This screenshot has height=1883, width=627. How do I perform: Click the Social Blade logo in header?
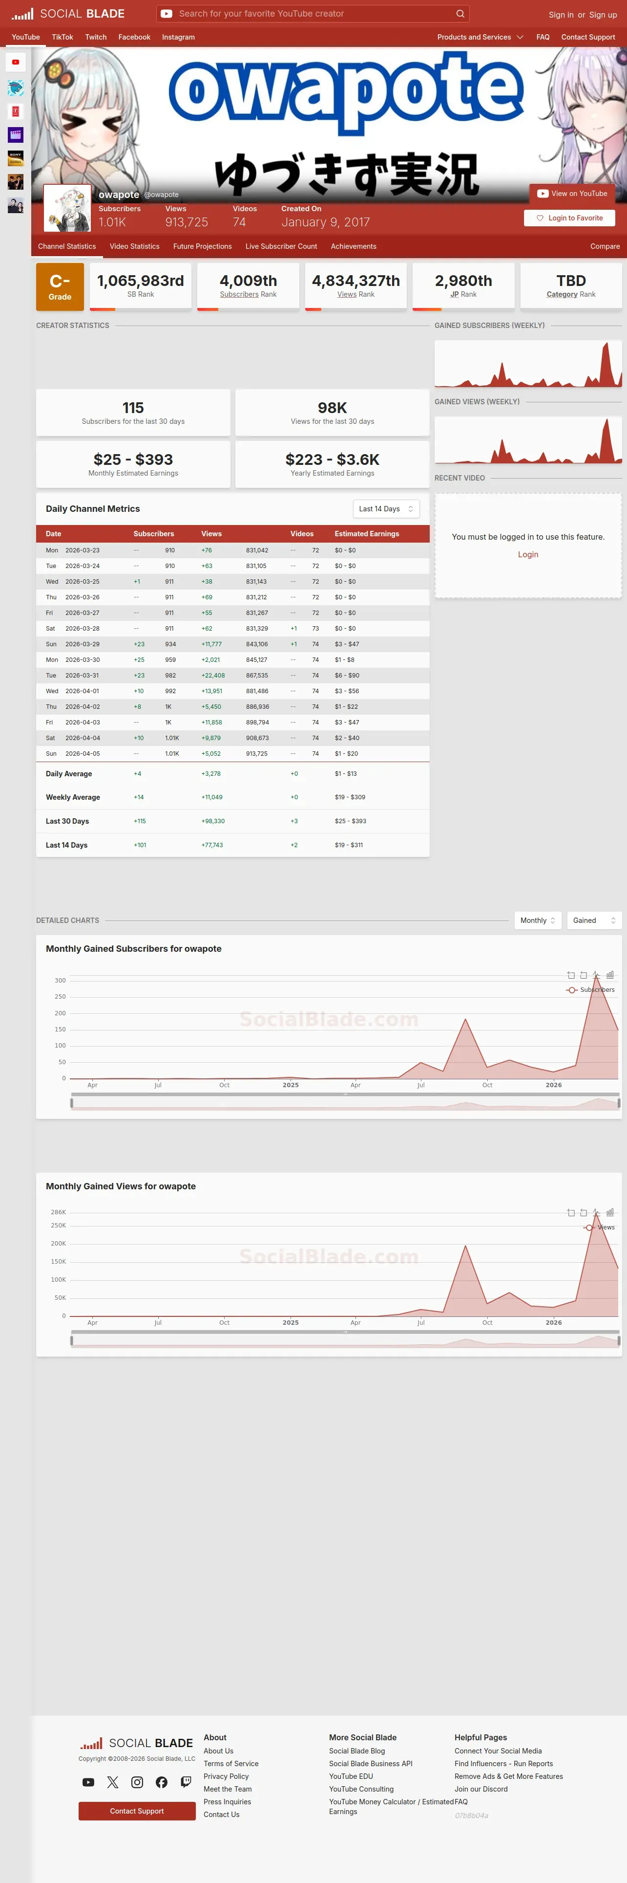coord(68,14)
